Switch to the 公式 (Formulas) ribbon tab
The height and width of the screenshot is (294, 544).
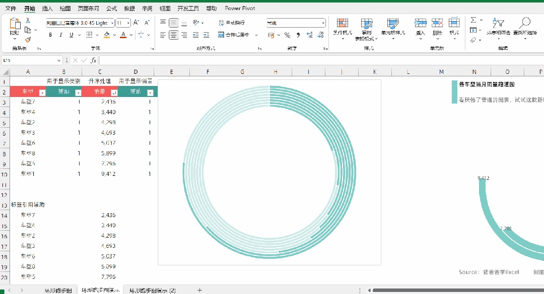(111, 9)
